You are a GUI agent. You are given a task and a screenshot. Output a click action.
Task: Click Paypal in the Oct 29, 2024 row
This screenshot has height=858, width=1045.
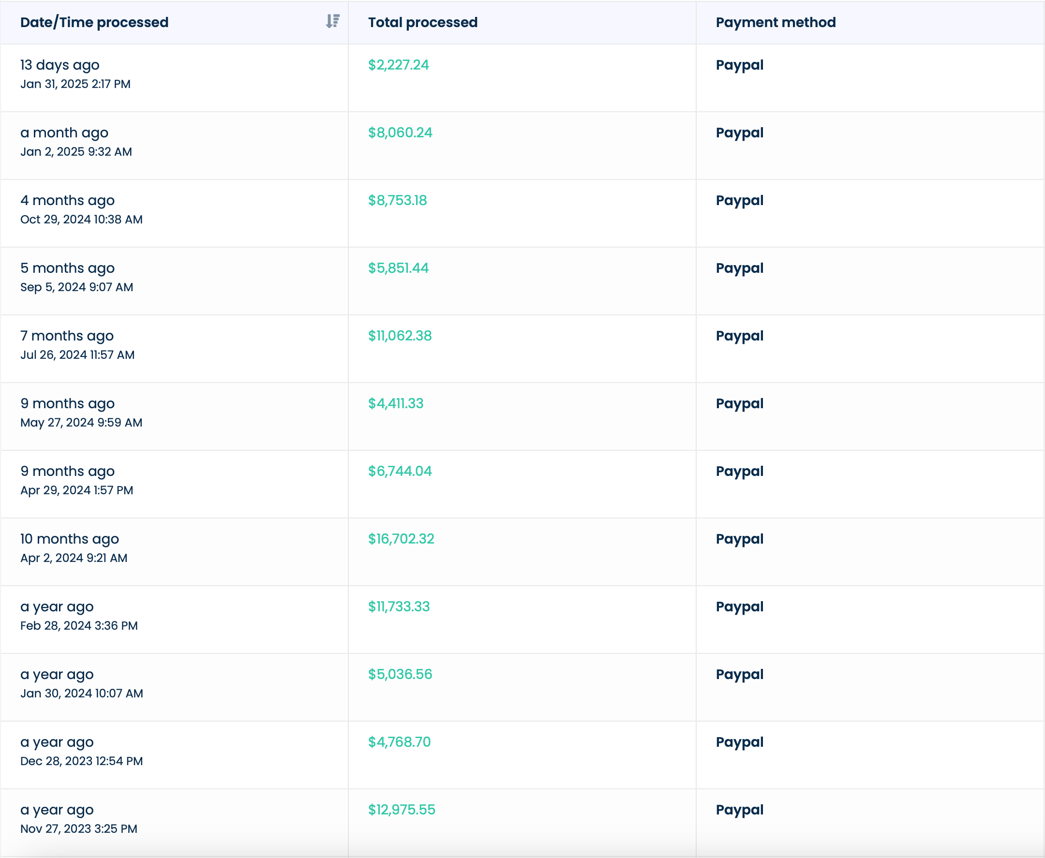click(x=740, y=200)
